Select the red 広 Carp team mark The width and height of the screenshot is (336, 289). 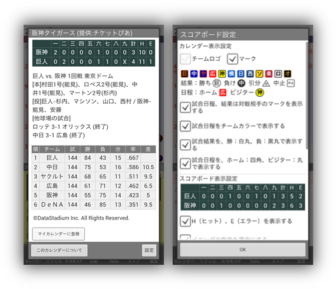(213, 74)
